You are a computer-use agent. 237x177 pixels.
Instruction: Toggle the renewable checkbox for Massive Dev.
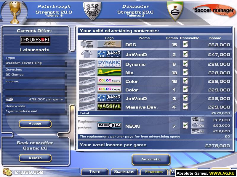[x=185, y=106]
